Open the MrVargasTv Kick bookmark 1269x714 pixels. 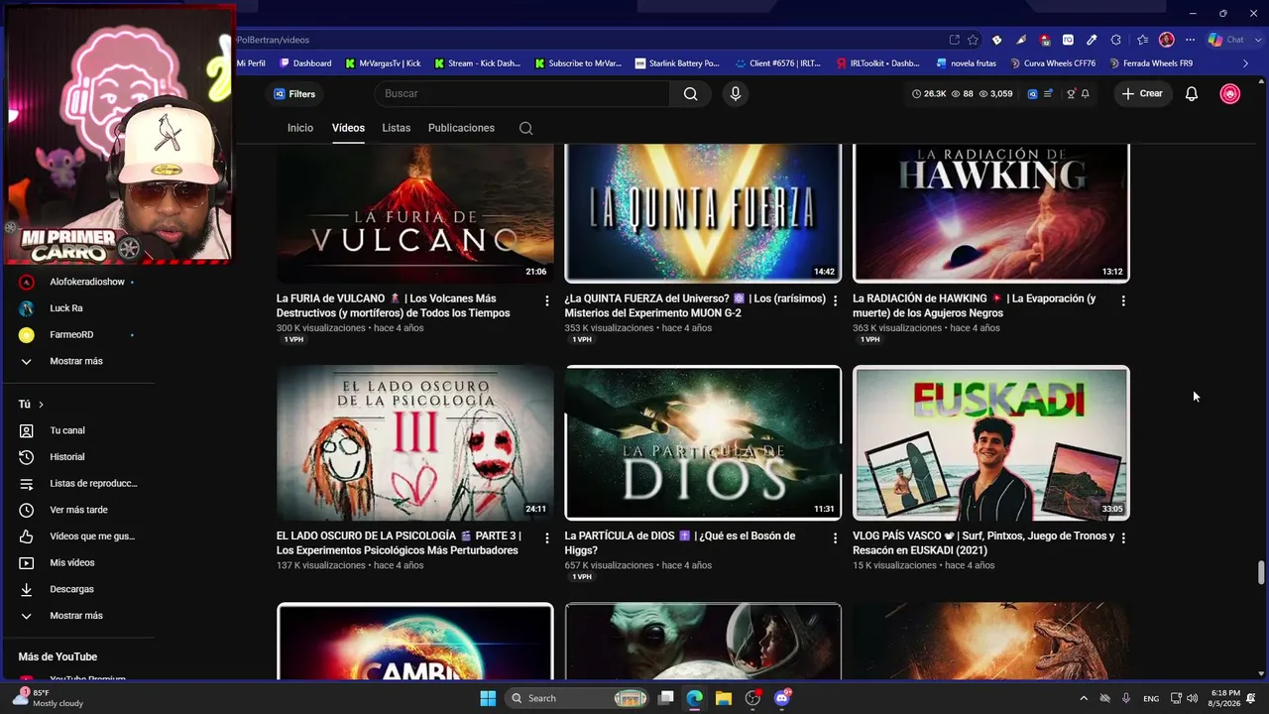(x=383, y=63)
